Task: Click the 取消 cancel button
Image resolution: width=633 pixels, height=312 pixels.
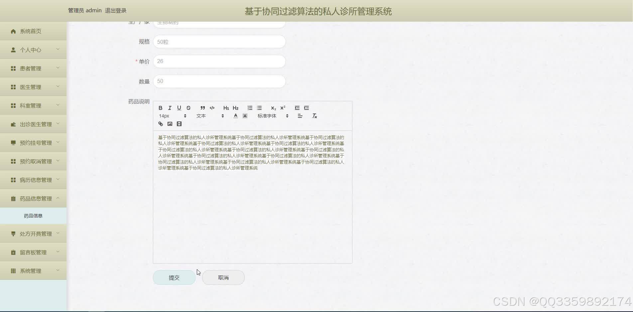Action: tap(223, 277)
